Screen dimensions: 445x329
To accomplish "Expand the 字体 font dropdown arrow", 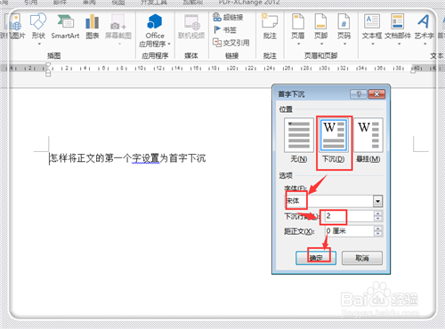I will coord(377,201).
